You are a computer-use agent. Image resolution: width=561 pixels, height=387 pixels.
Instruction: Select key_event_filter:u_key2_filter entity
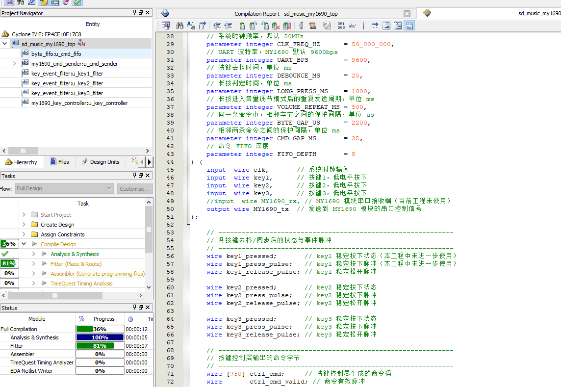(67, 83)
